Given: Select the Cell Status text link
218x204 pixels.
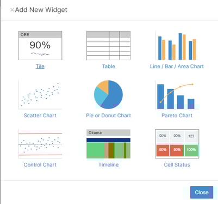Looking at the screenshot, I should [177, 165].
